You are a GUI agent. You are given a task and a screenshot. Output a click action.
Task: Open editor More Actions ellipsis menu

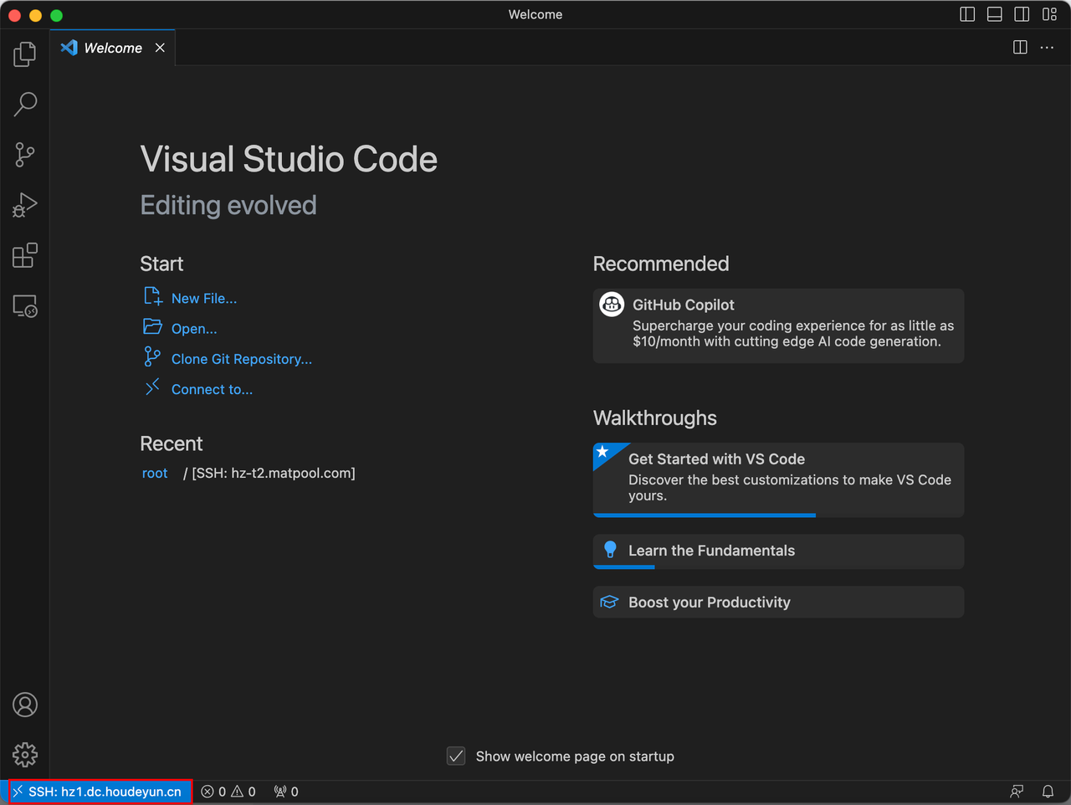click(1047, 48)
